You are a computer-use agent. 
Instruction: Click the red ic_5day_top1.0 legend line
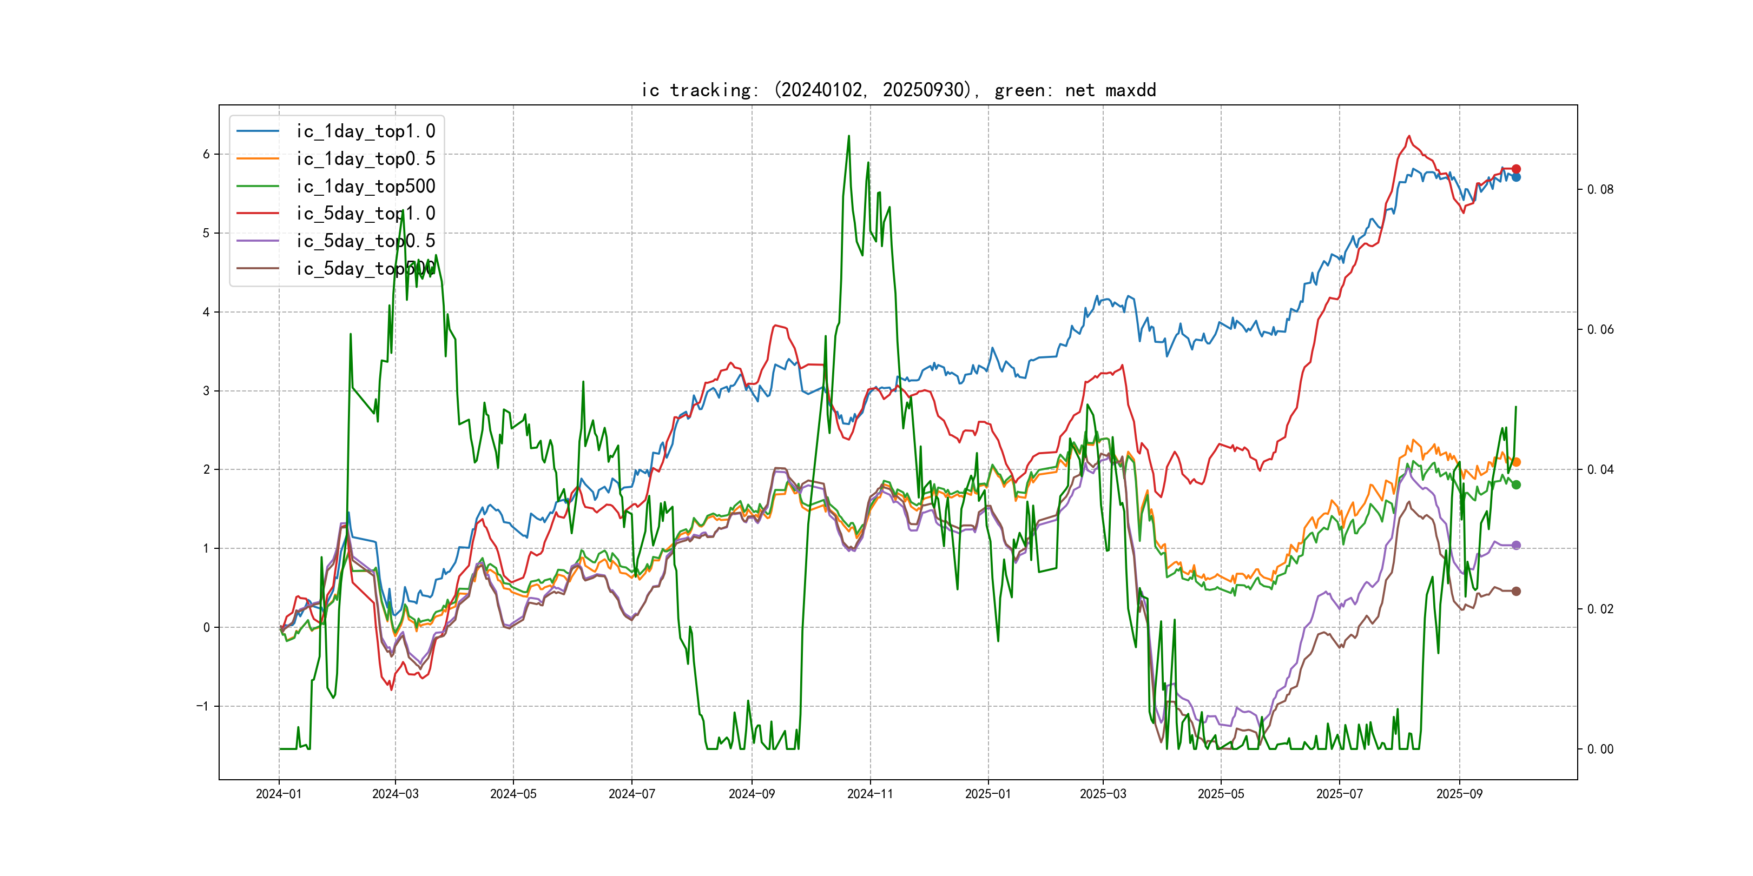click(x=257, y=213)
